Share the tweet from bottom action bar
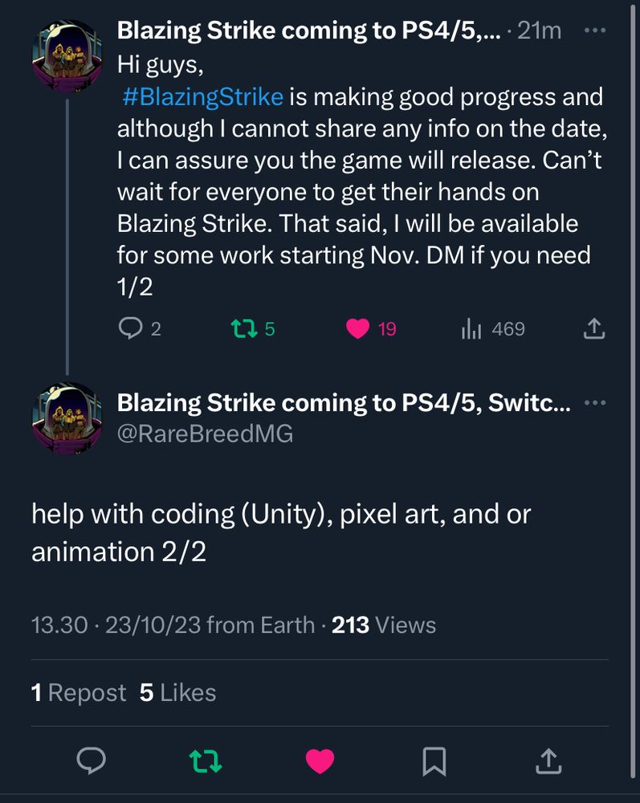 coord(548,760)
